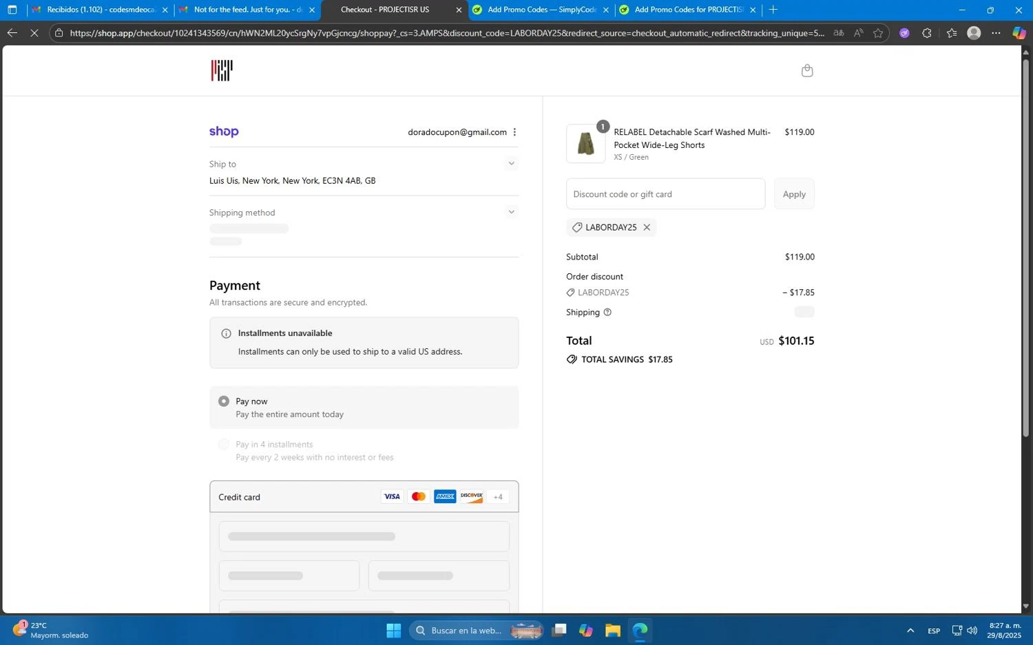
Task: Click the American Express logo
Action: coord(445,496)
